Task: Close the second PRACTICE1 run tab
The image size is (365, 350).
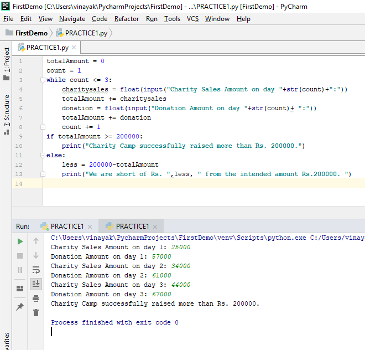Action: click(155, 227)
